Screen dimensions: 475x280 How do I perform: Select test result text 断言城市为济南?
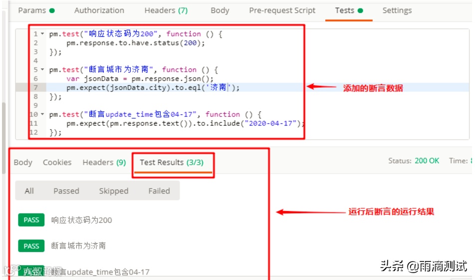(x=78, y=246)
